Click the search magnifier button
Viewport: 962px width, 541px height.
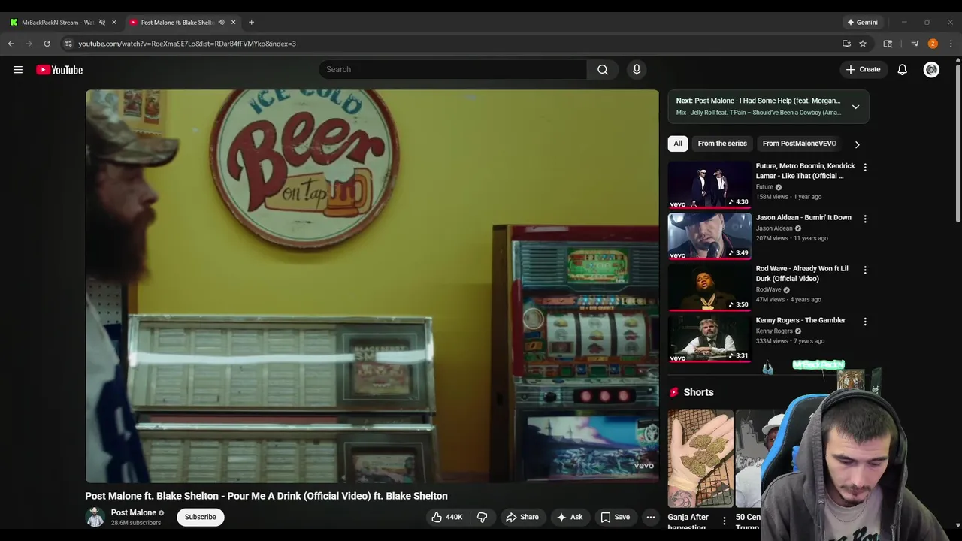pos(603,69)
